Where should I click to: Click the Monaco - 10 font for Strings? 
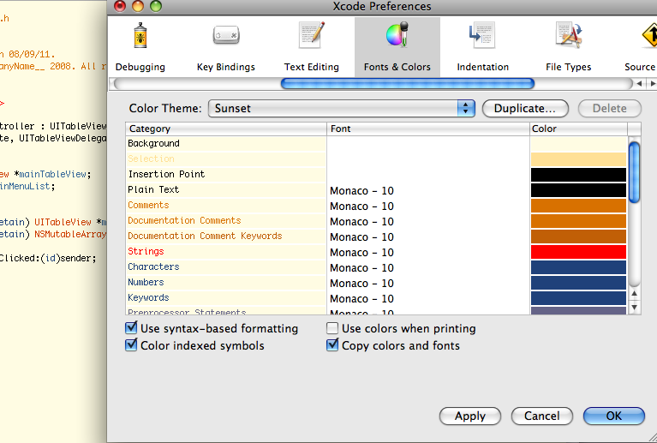click(361, 253)
